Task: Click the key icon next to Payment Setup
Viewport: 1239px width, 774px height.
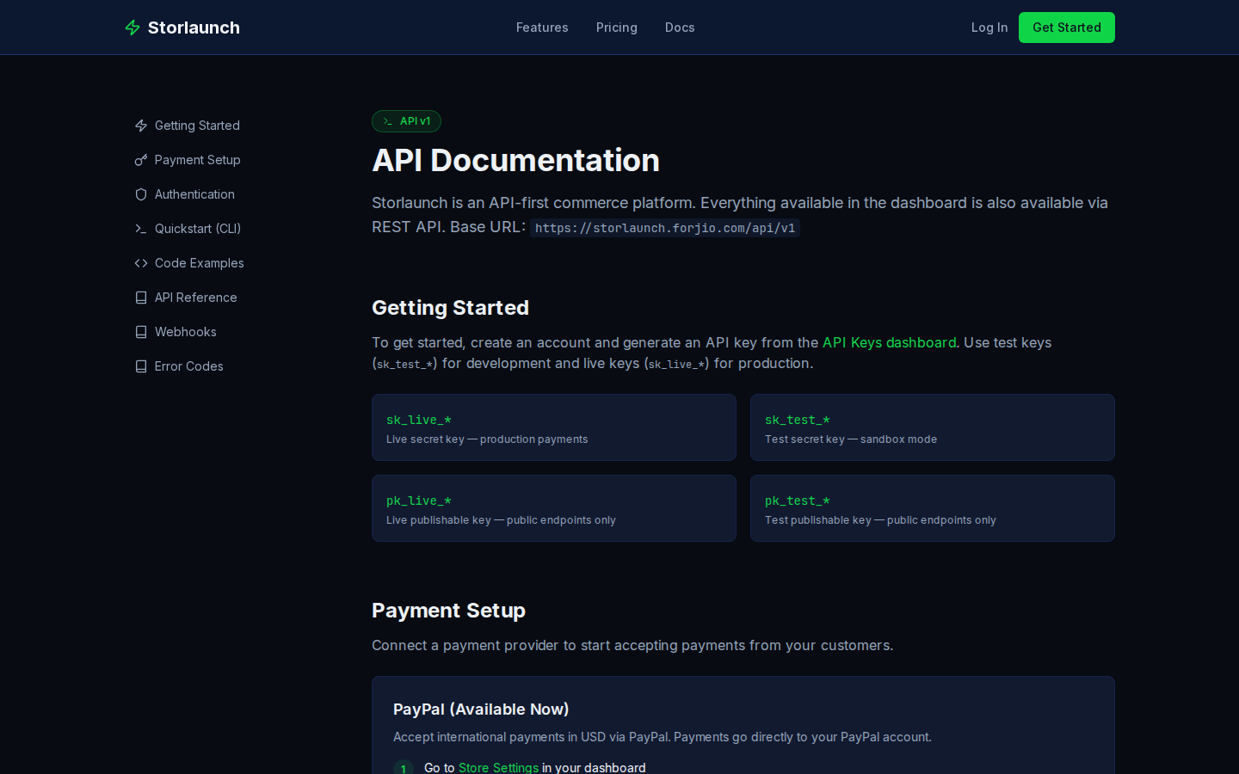Action: pyautogui.click(x=141, y=160)
